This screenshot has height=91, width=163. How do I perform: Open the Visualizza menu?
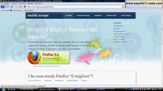(14, 4)
